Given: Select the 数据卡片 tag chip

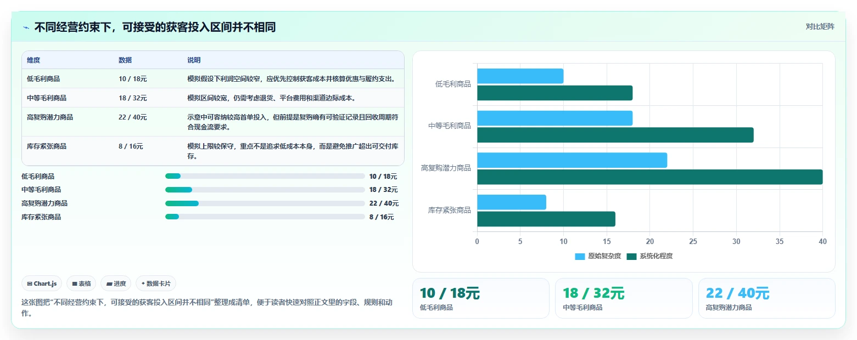Looking at the screenshot, I should pyautogui.click(x=156, y=284).
